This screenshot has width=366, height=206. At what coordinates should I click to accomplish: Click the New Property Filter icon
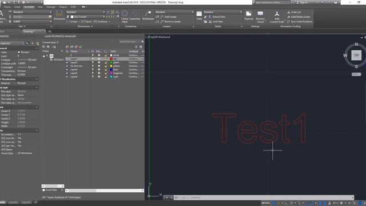(43, 47)
